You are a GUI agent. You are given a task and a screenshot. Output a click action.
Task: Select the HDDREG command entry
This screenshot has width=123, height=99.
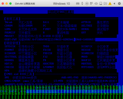point(9,60)
